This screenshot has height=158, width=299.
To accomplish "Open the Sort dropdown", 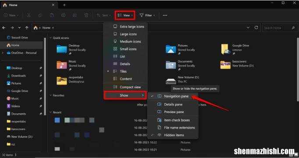I will (103, 15).
